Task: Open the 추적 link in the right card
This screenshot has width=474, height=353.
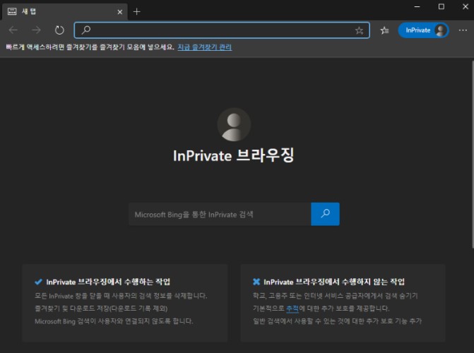Action: coord(292,309)
